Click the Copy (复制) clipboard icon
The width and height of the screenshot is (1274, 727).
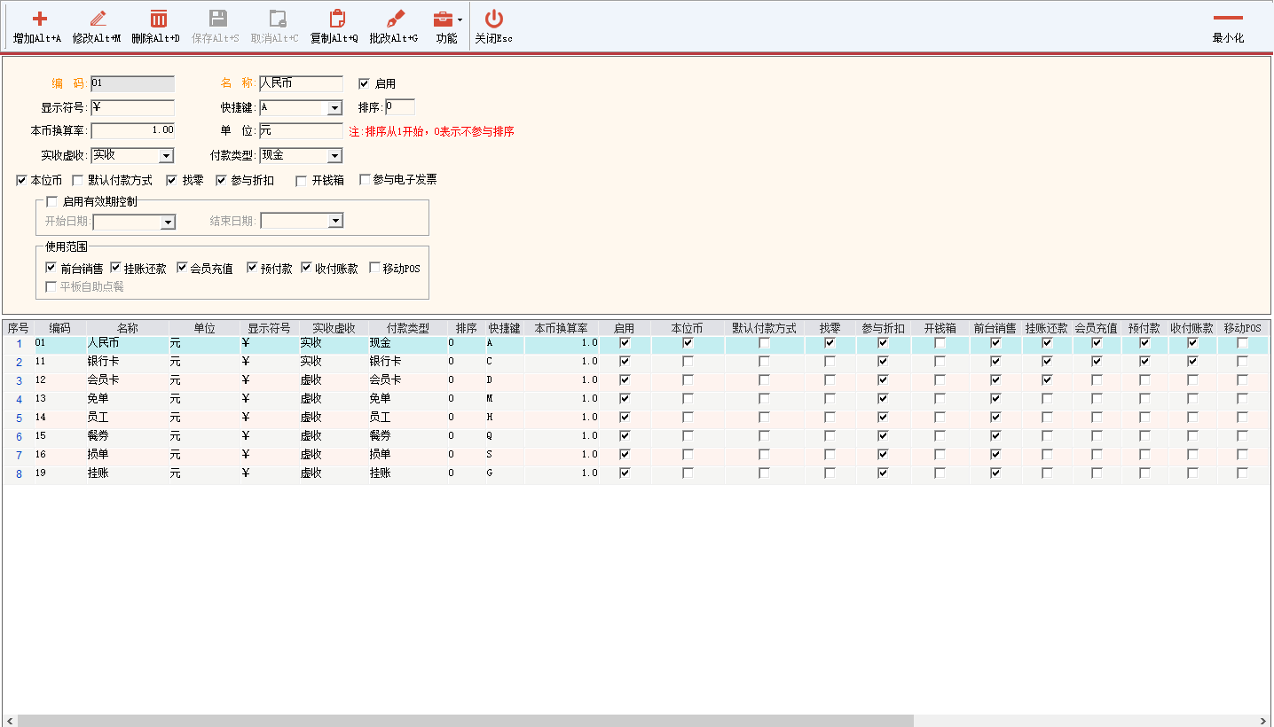tap(336, 19)
